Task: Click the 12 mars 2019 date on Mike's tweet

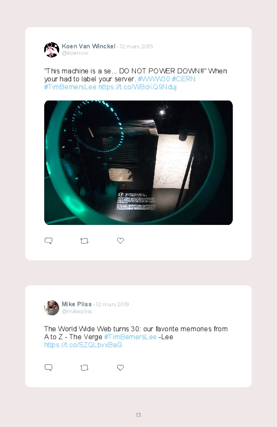Action: [x=112, y=305]
